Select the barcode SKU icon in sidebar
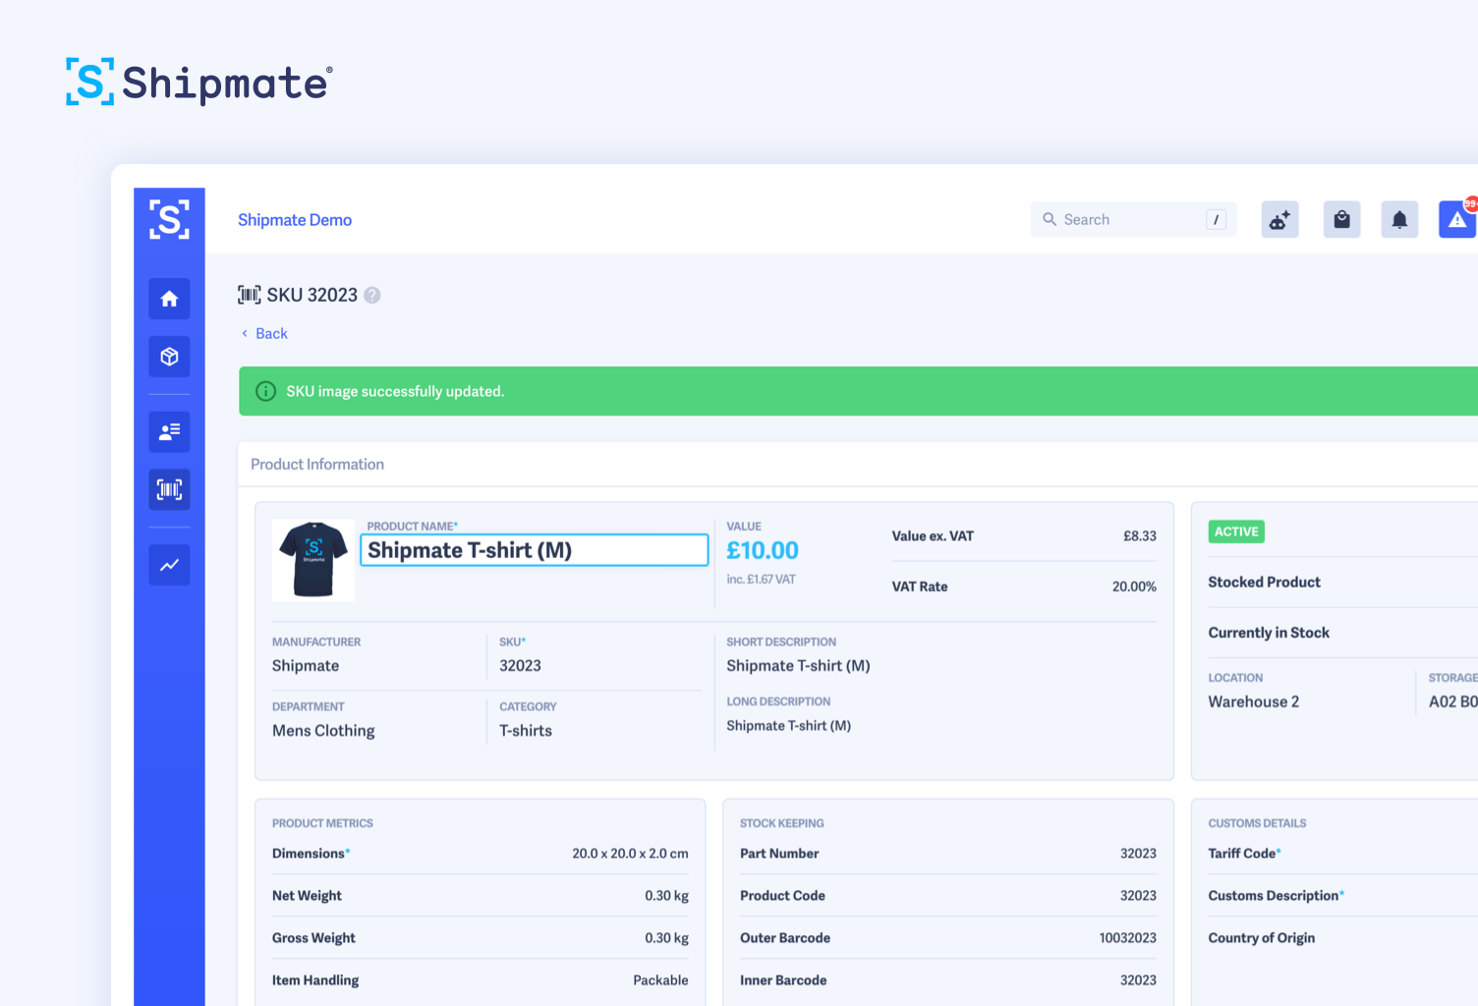This screenshot has height=1006, width=1478. pos(169,489)
